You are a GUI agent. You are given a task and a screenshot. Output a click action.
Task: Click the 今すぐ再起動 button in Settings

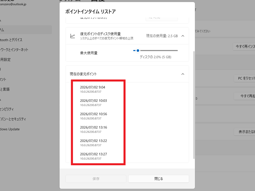click(x=244, y=96)
